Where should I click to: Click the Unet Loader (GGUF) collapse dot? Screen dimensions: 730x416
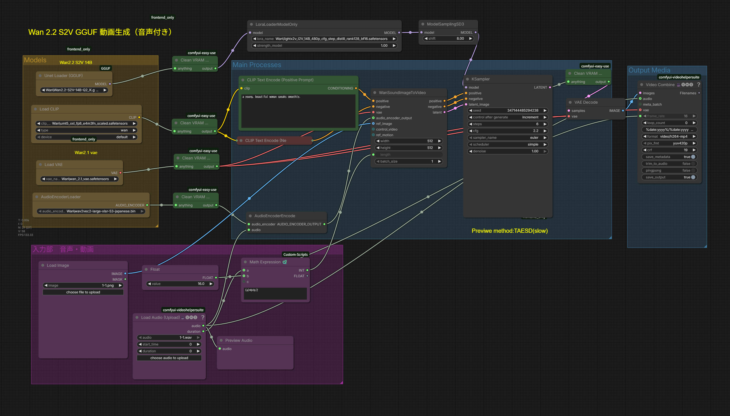[40, 76]
